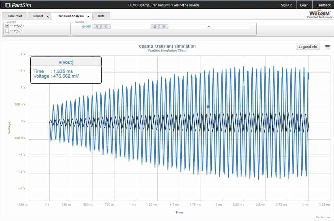Viewport: 334px width, 221px height.
Task: Click the Sign-Up link in the header
Action: point(286,5)
